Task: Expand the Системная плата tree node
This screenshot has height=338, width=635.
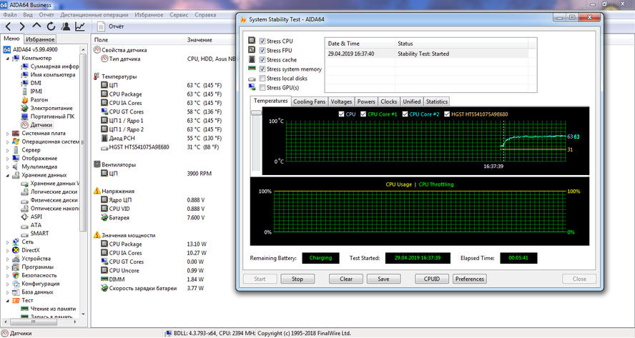Action: click(8, 133)
